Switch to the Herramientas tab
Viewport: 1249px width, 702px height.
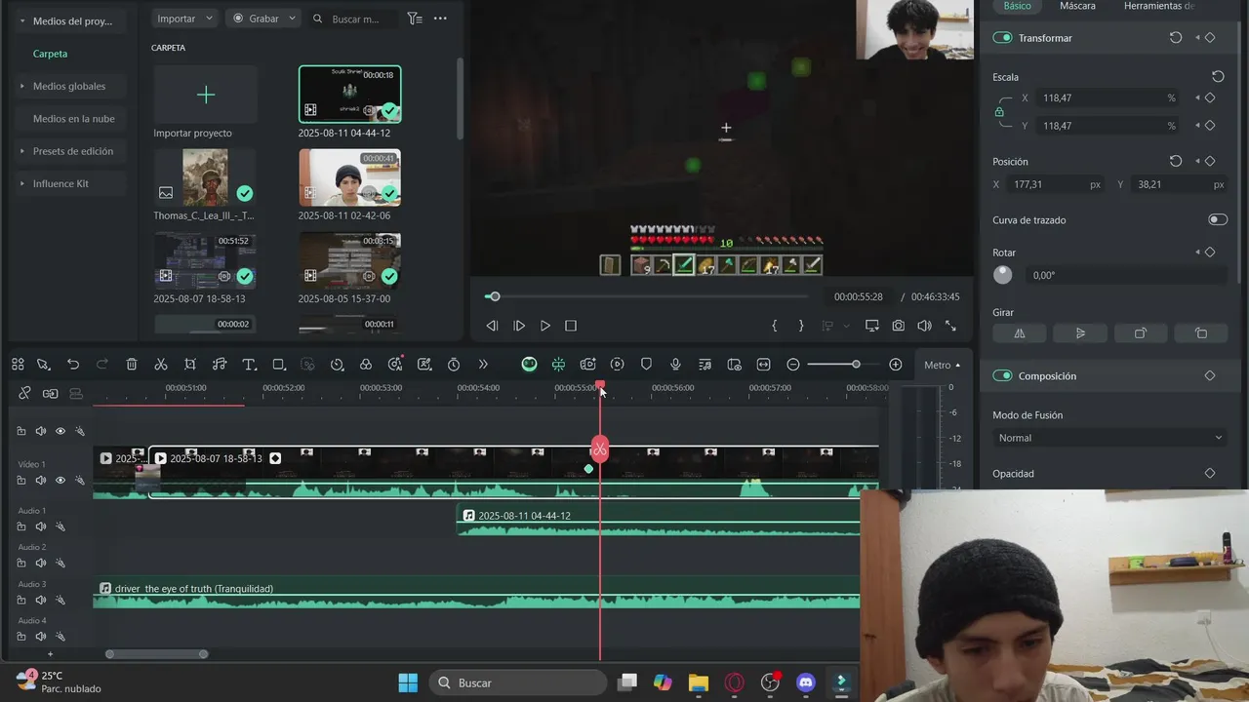pyautogui.click(x=1159, y=6)
